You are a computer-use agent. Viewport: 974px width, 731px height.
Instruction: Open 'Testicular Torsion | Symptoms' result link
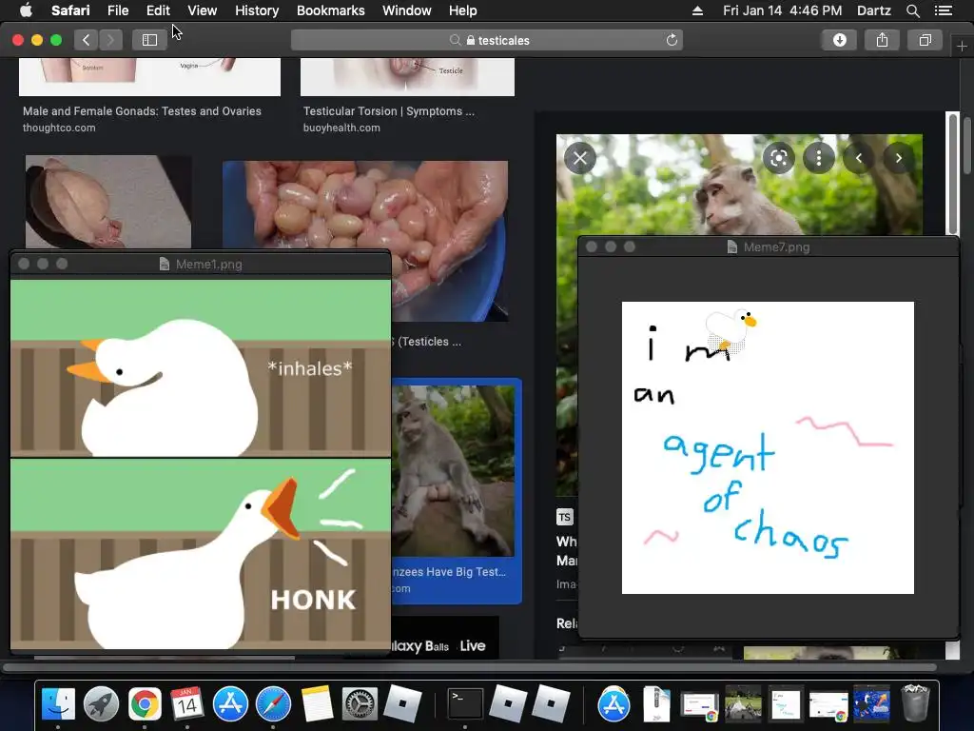tap(389, 111)
